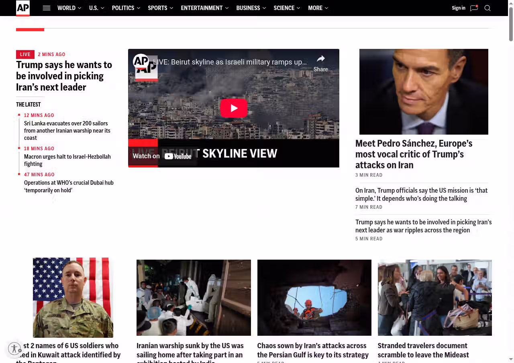The width and height of the screenshot is (514, 363).
Task: Click the Pedro Sánchez photo thumbnail
Action: 424,92
